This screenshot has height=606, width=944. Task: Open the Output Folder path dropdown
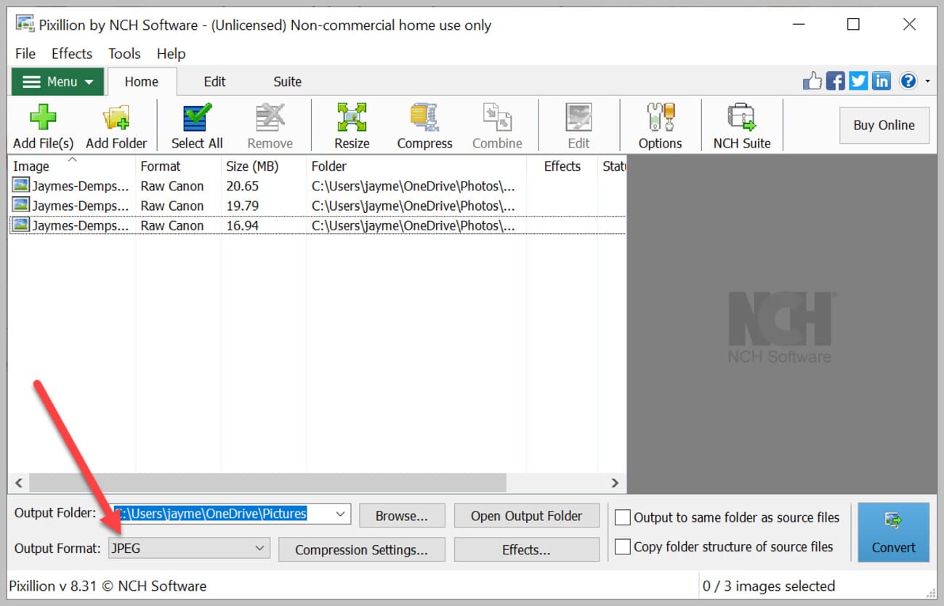(340, 514)
